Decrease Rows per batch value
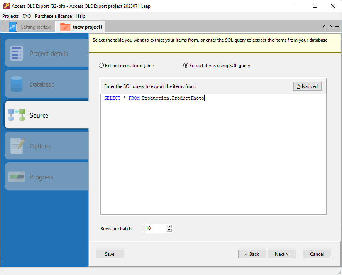 coord(169,231)
